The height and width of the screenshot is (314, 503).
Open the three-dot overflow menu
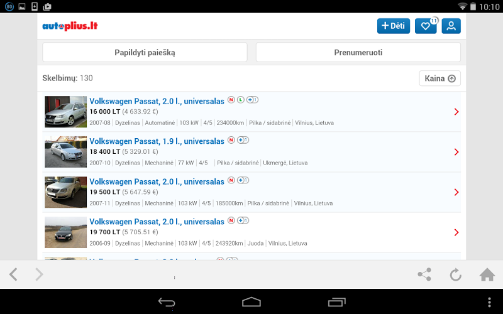coord(489,302)
